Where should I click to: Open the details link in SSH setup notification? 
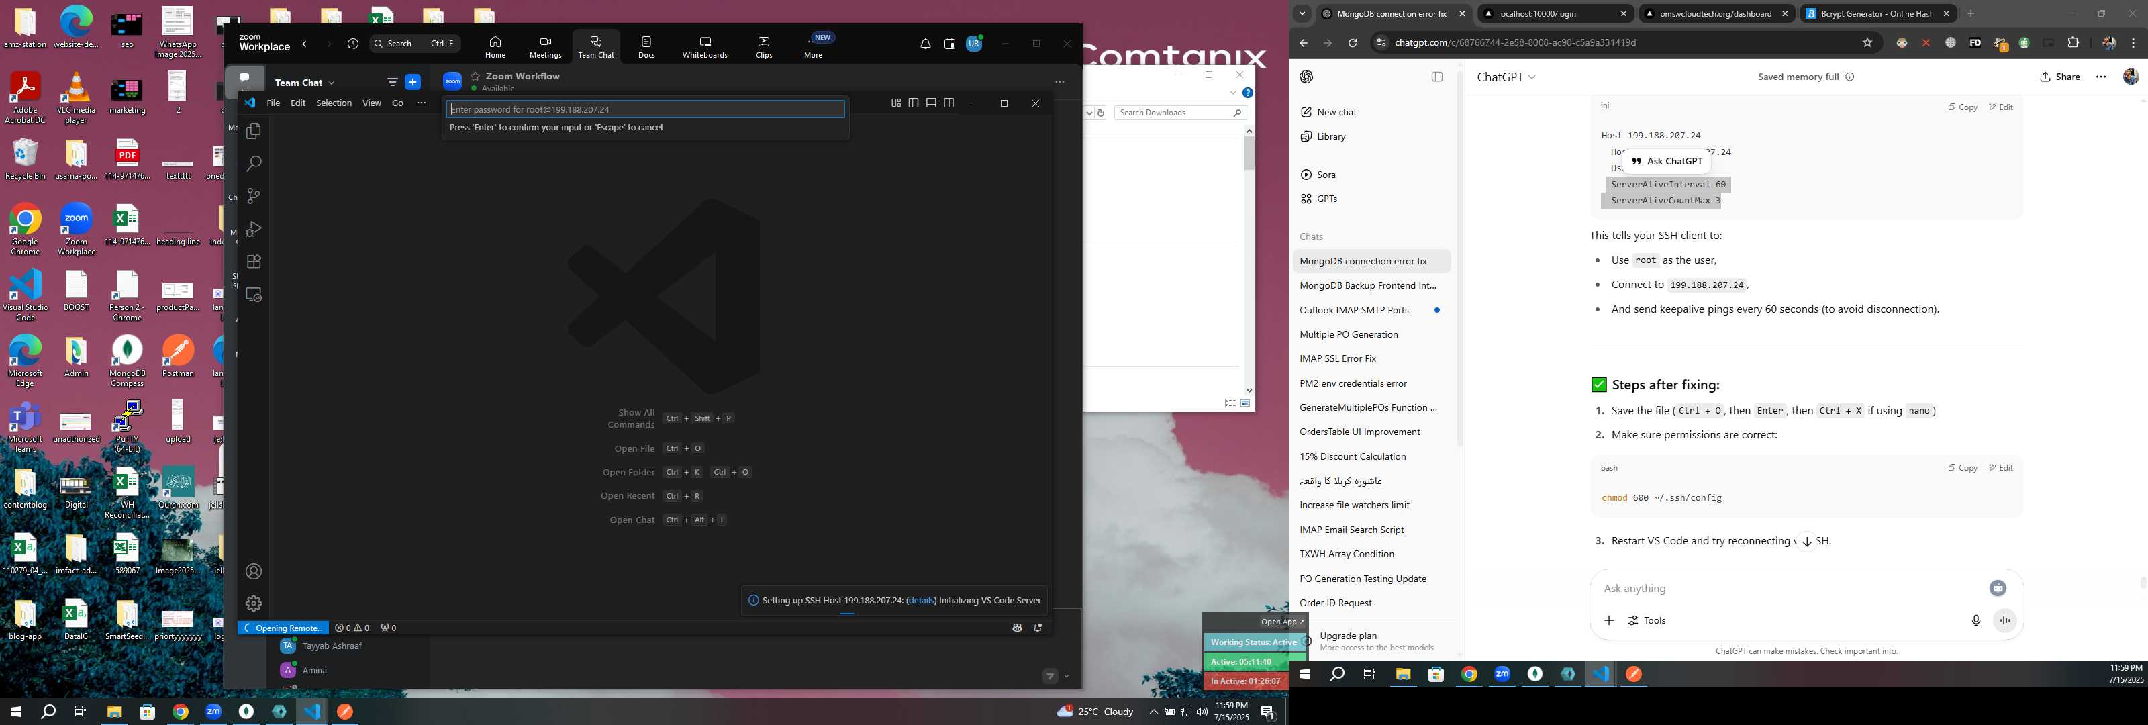tap(920, 601)
